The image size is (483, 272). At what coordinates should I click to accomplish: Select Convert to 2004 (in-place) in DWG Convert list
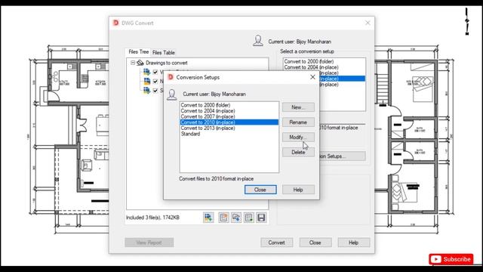[325, 67]
